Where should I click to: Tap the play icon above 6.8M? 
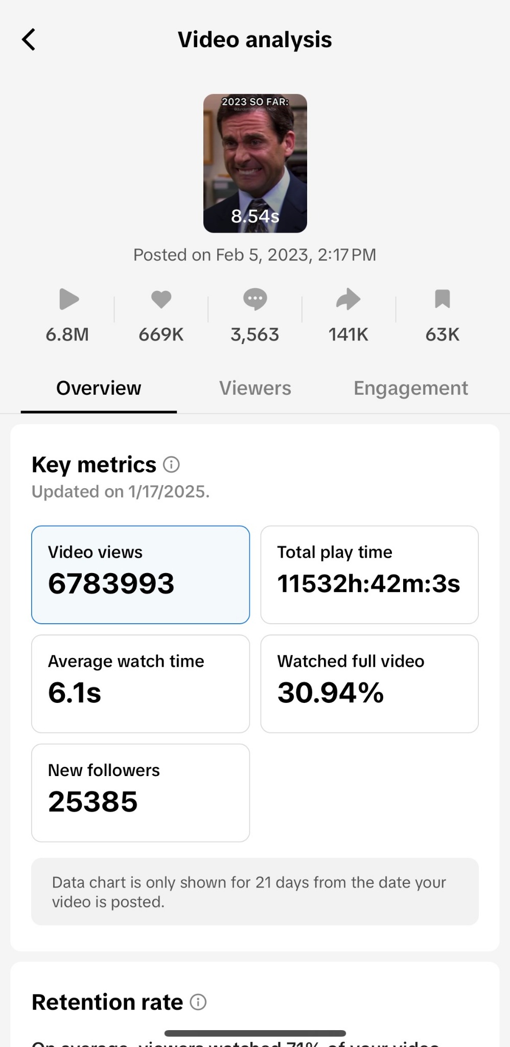(x=68, y=299)
